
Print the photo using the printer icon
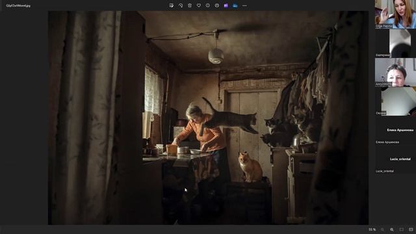pos(216,5)
